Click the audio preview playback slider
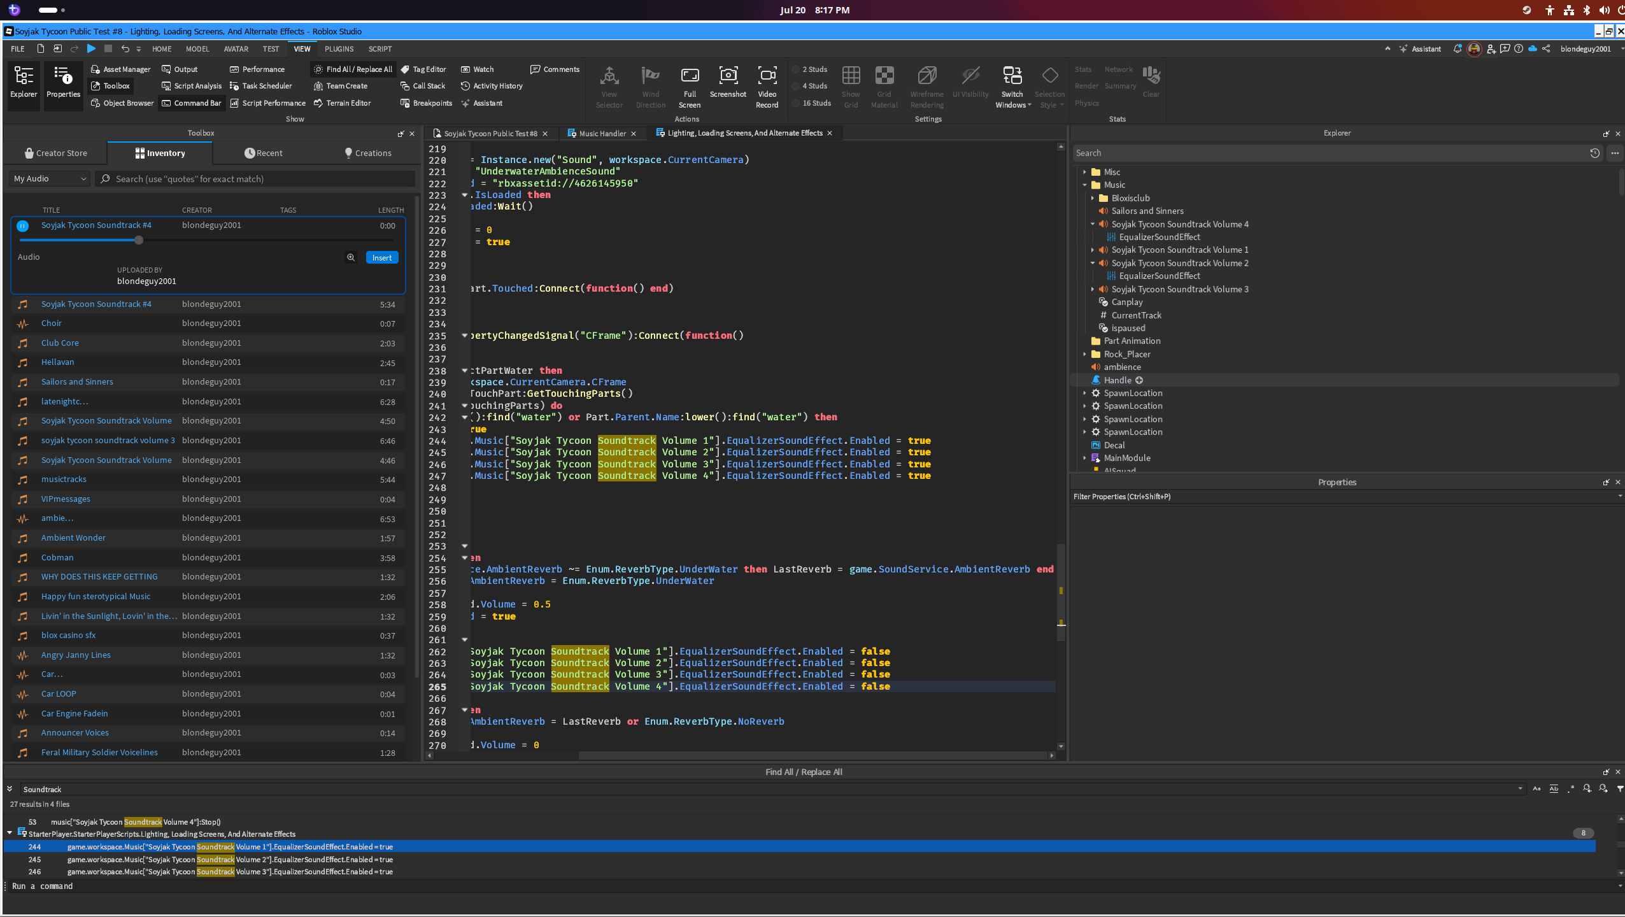The width and height of the screenshot is (1625, 917). [207, 240]
